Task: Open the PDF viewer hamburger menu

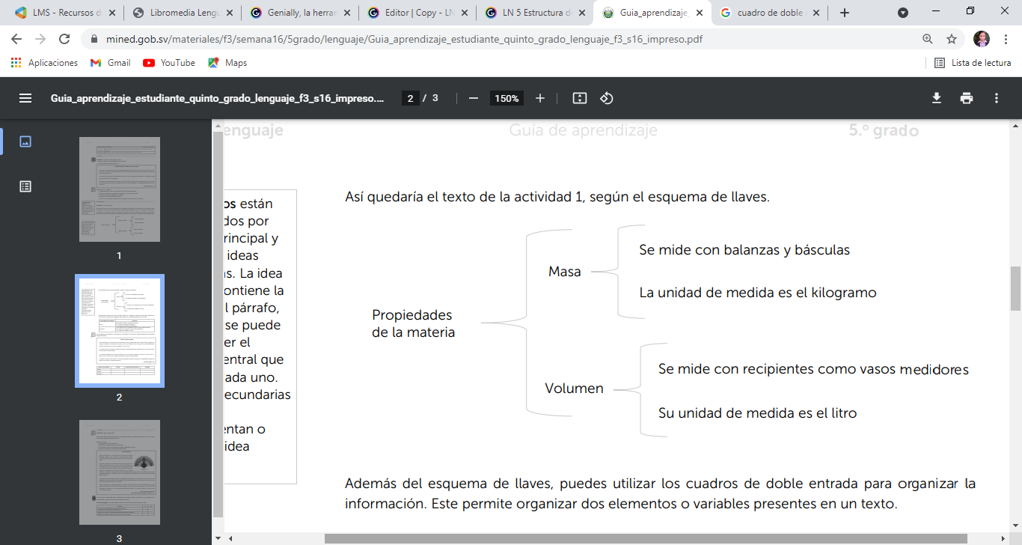Action: tap(25, 97)
